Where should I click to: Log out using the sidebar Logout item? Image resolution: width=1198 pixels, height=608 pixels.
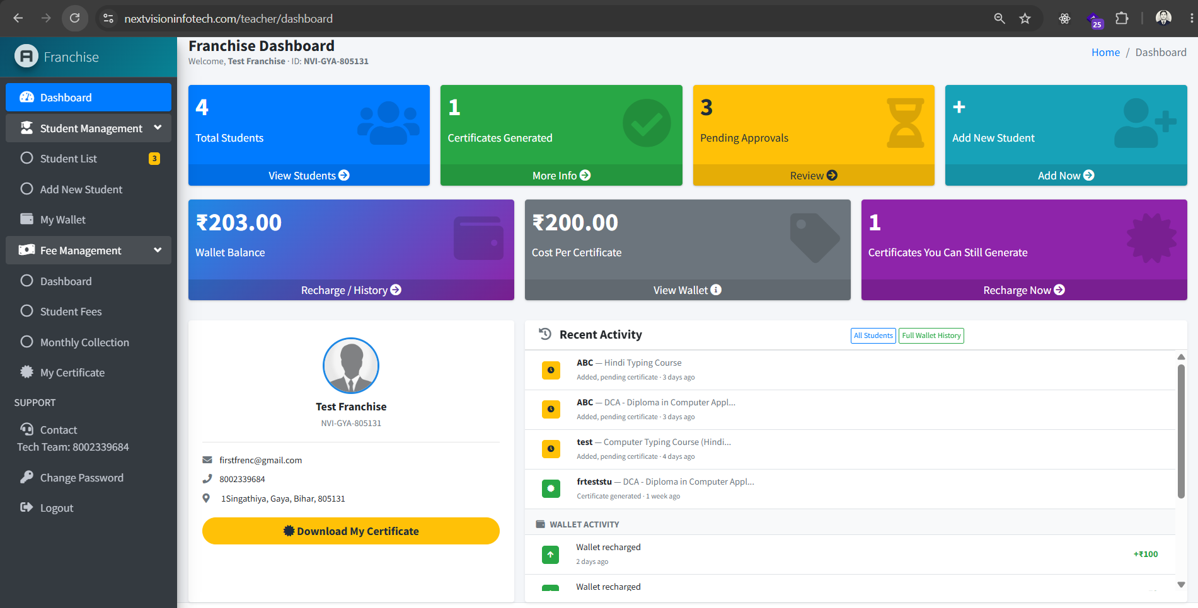(88, 508)
